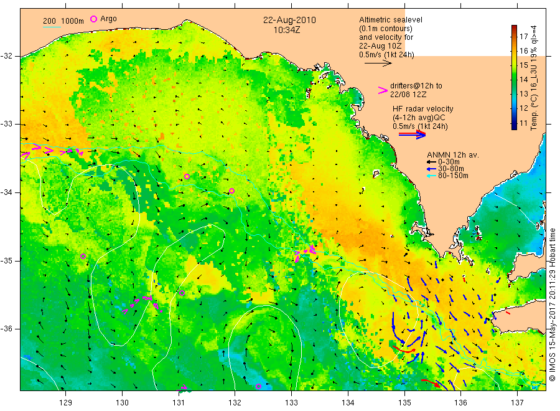Click the 'drifters@12h to' label
This screenshot has width=560, height=411.
(x=416, y=86)
